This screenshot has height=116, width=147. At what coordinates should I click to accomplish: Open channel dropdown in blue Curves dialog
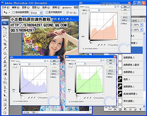pyautogui.click(x=29, y=64)
